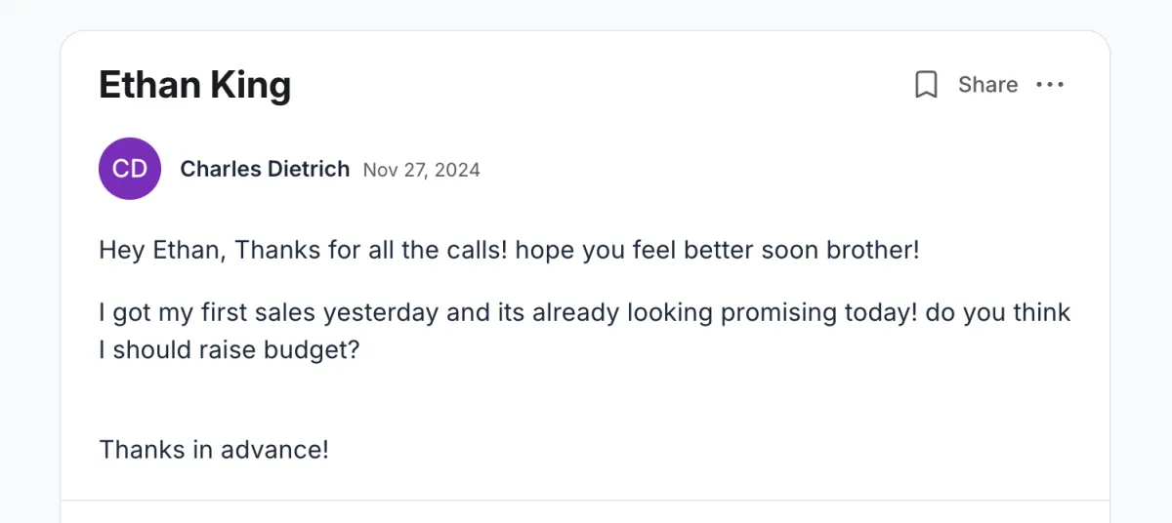Click the 'I should raise budget?' line
The height and width of the screenshot is (523, 1172).
(230, 349)
